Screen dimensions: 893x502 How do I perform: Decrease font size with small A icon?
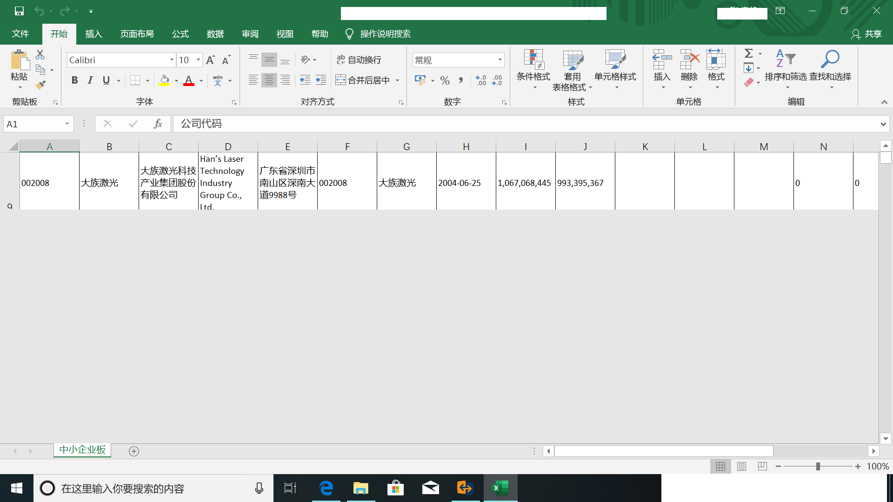pyautogui.click(x=226, y=60)
